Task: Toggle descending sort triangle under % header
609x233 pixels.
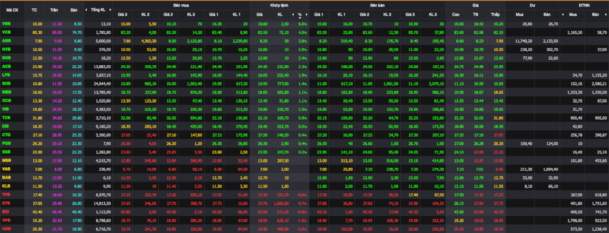Action: [300, 18]
